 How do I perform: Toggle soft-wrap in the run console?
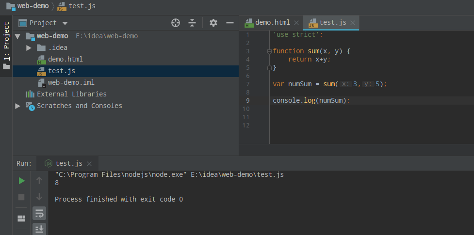[x=39, y=214]
